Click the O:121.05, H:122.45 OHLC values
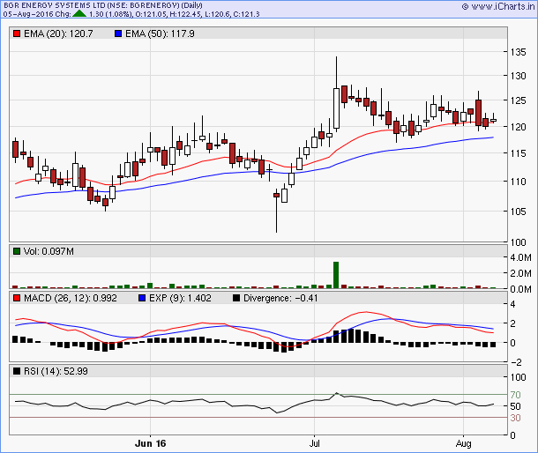The height and width of the screenshot is (453, 538). click(x=168, y=14)
